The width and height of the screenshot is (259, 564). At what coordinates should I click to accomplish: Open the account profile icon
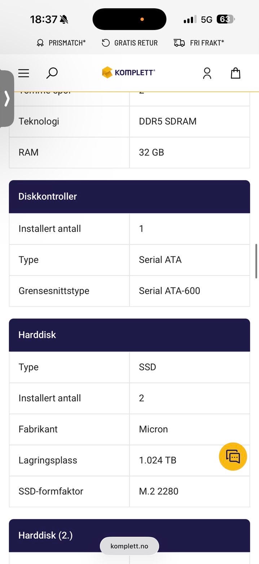point(207,73)
